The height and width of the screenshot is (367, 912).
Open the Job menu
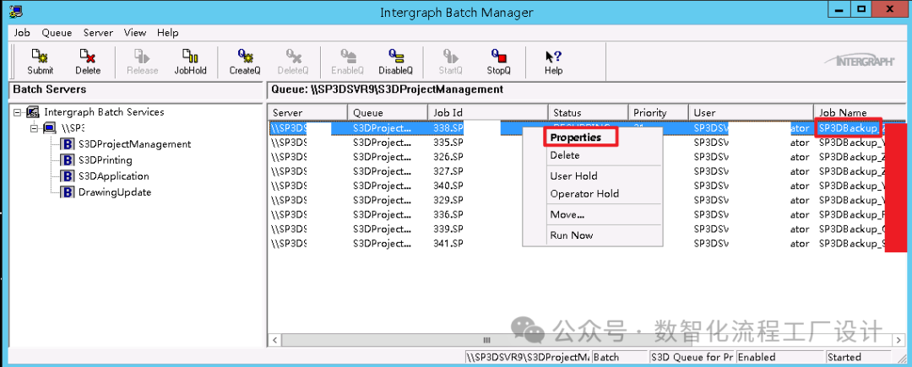point(22,33)
